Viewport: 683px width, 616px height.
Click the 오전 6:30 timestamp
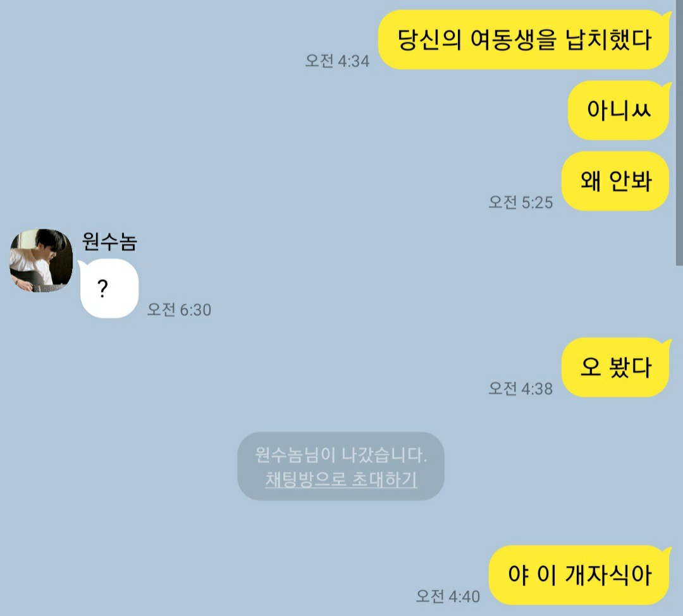click(179, 310)
